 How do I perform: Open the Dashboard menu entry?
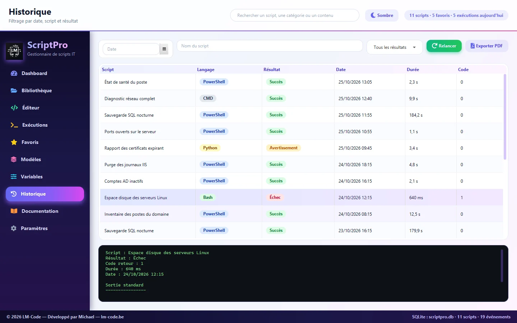tap(45, 73)
